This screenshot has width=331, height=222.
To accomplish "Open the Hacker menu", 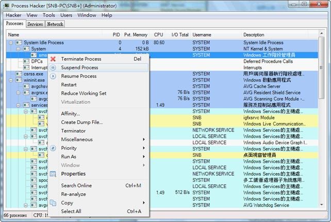I will pos(13,15).
